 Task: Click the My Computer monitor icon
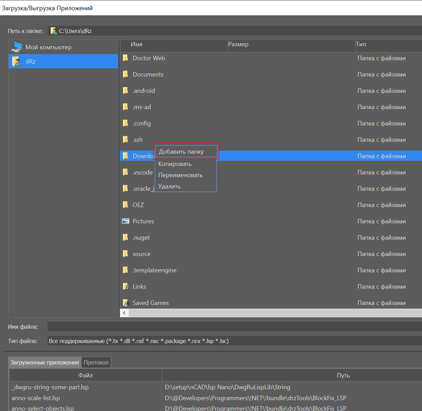(16, 47)
